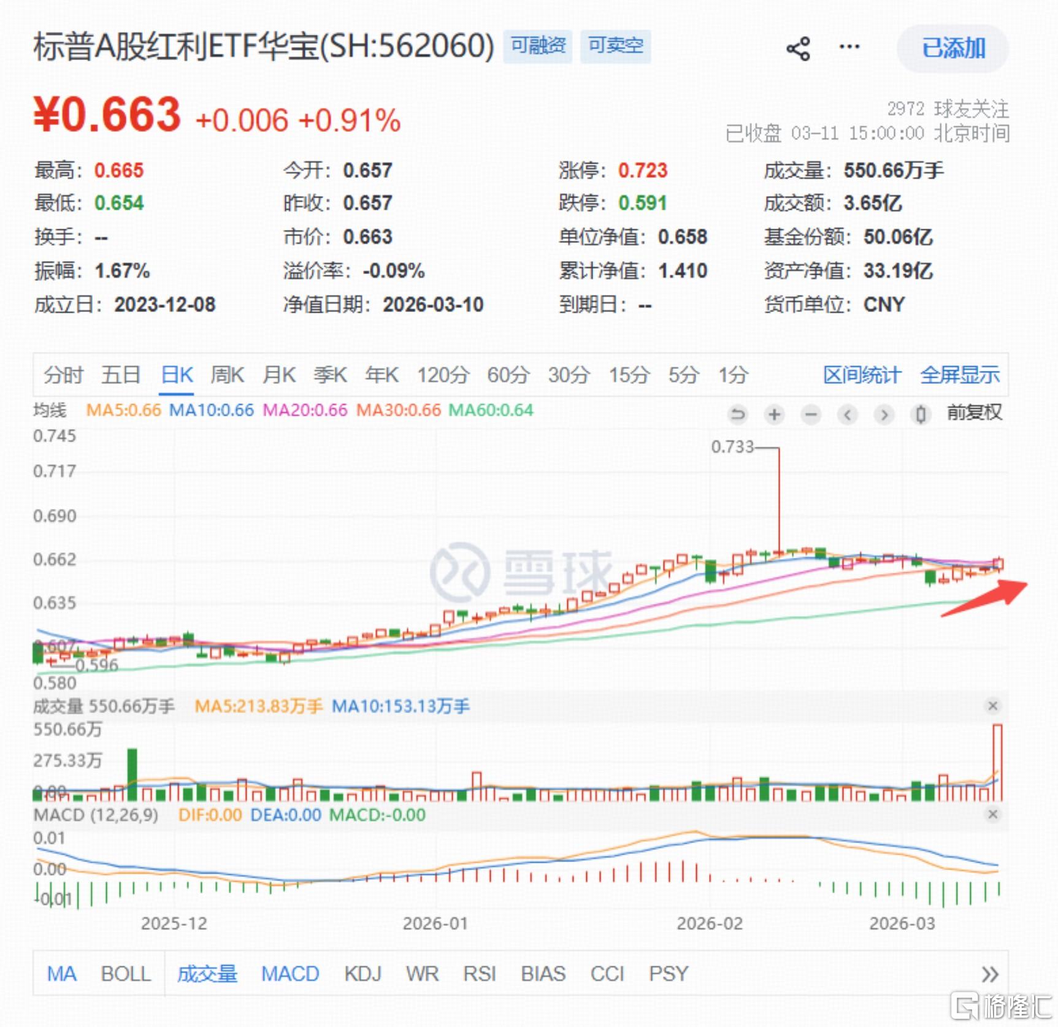Click the volume MA5:213.83万手 label

tap(258, 706)
